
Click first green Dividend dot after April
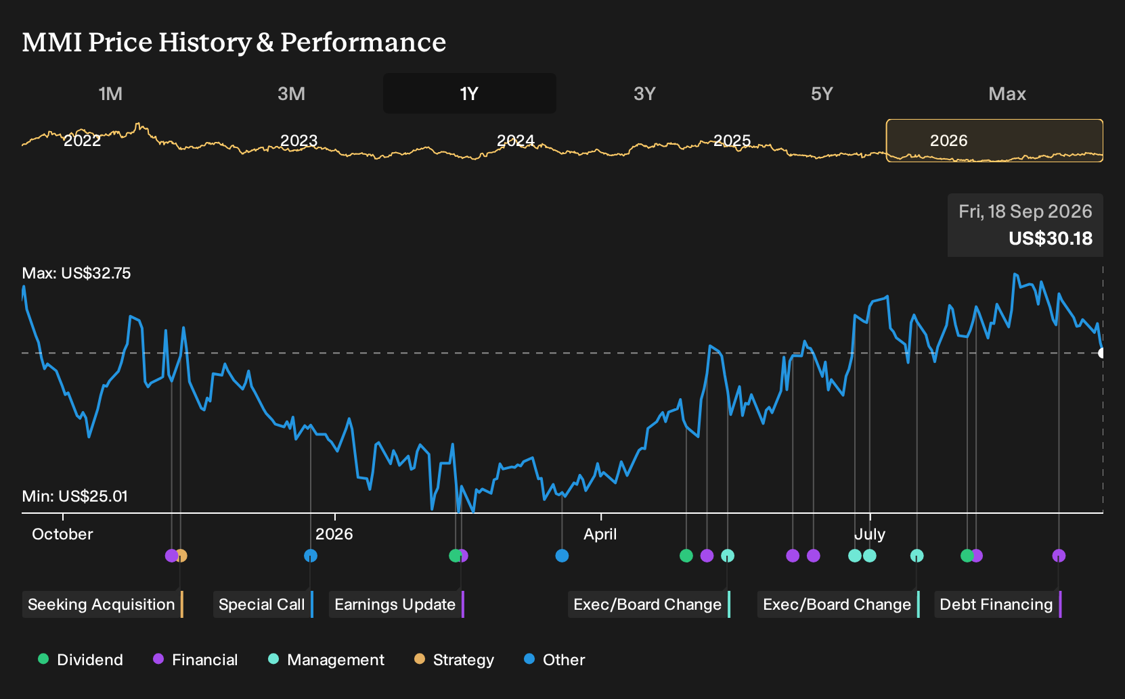(x=686, y=556)
